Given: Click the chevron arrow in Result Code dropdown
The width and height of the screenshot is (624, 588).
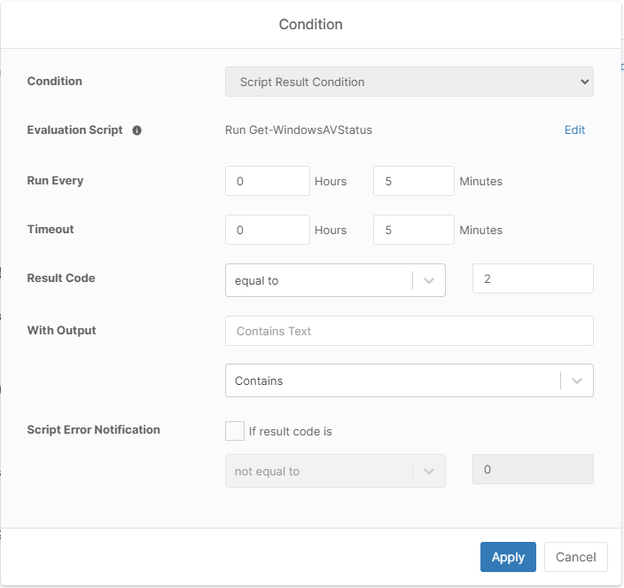Looking at the screenshot, I should click(x=429, y=280).
